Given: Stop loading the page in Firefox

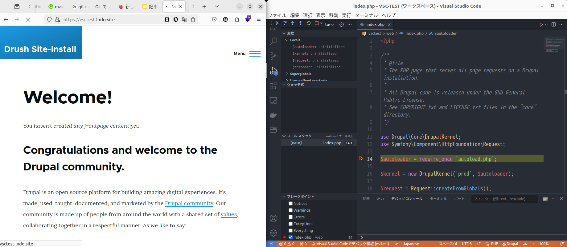Looking at the screenshot, I should pyautogui.click(x=28, y=19).
